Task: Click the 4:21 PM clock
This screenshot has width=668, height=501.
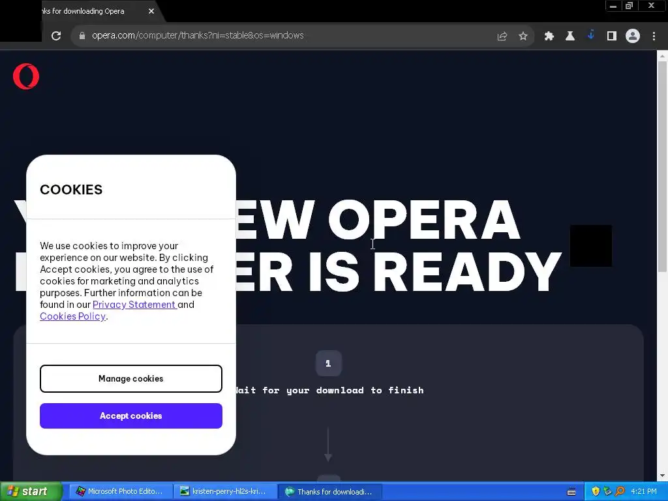Action: point(644,492)
